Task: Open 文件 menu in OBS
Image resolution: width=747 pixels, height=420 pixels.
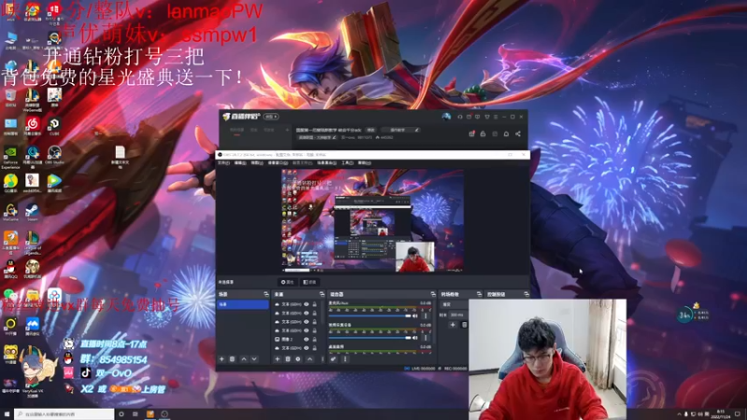Action: pos(223,162)
